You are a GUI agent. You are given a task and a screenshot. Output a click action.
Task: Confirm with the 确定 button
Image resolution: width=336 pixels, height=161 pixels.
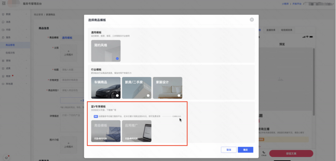[x=246, y=150]
